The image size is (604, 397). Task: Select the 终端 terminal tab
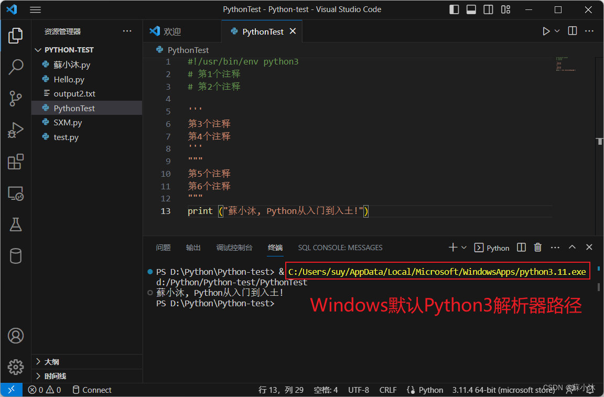275,248
